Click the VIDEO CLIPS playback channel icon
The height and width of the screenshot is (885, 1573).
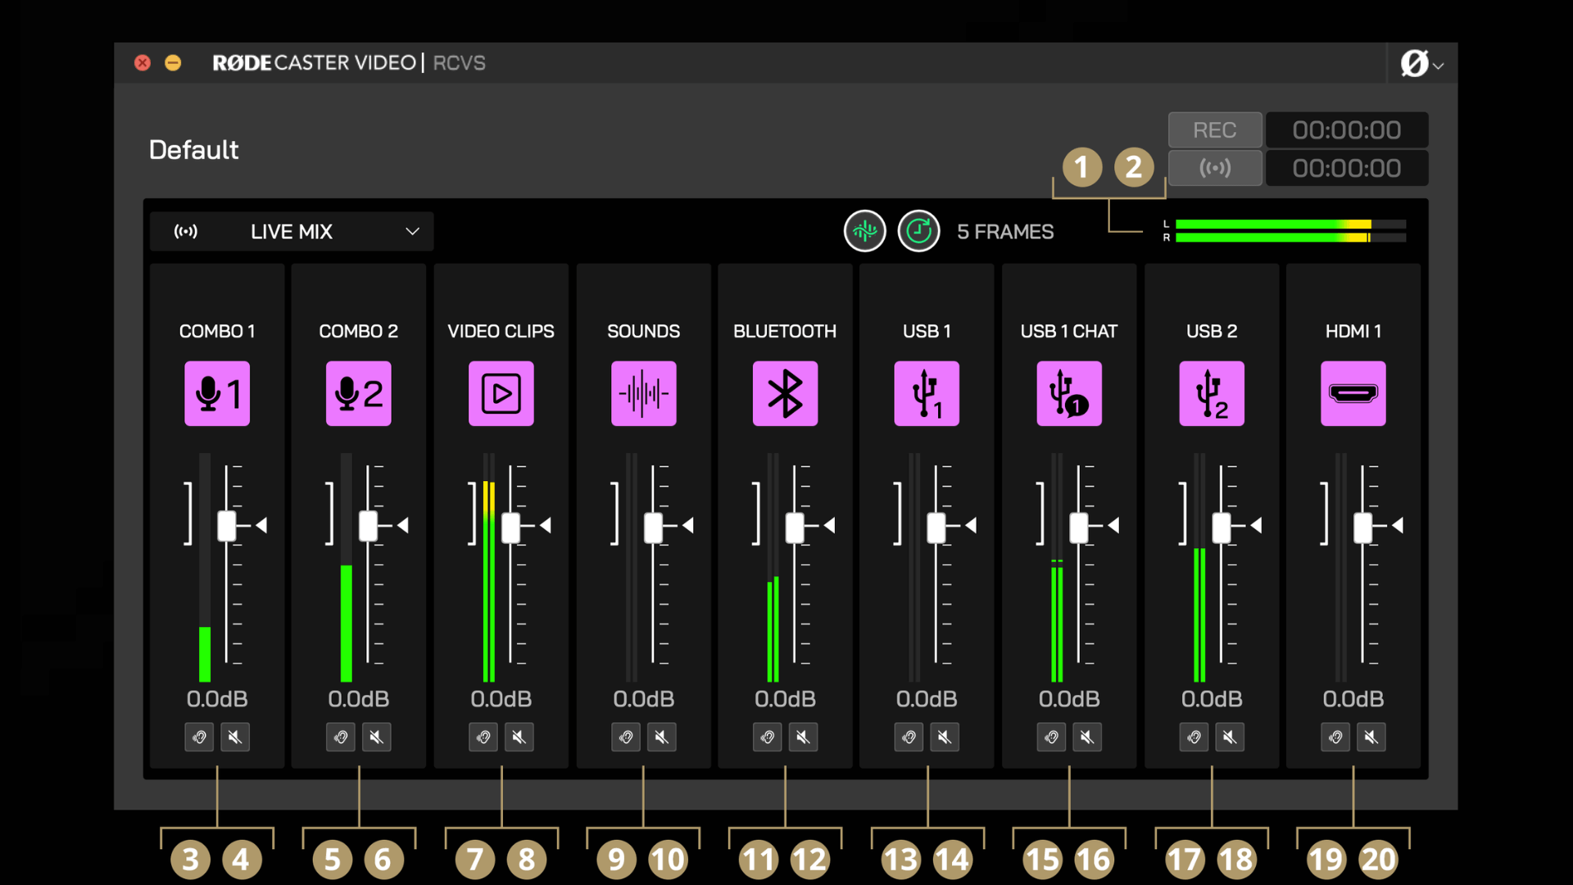tap(501, 393)
